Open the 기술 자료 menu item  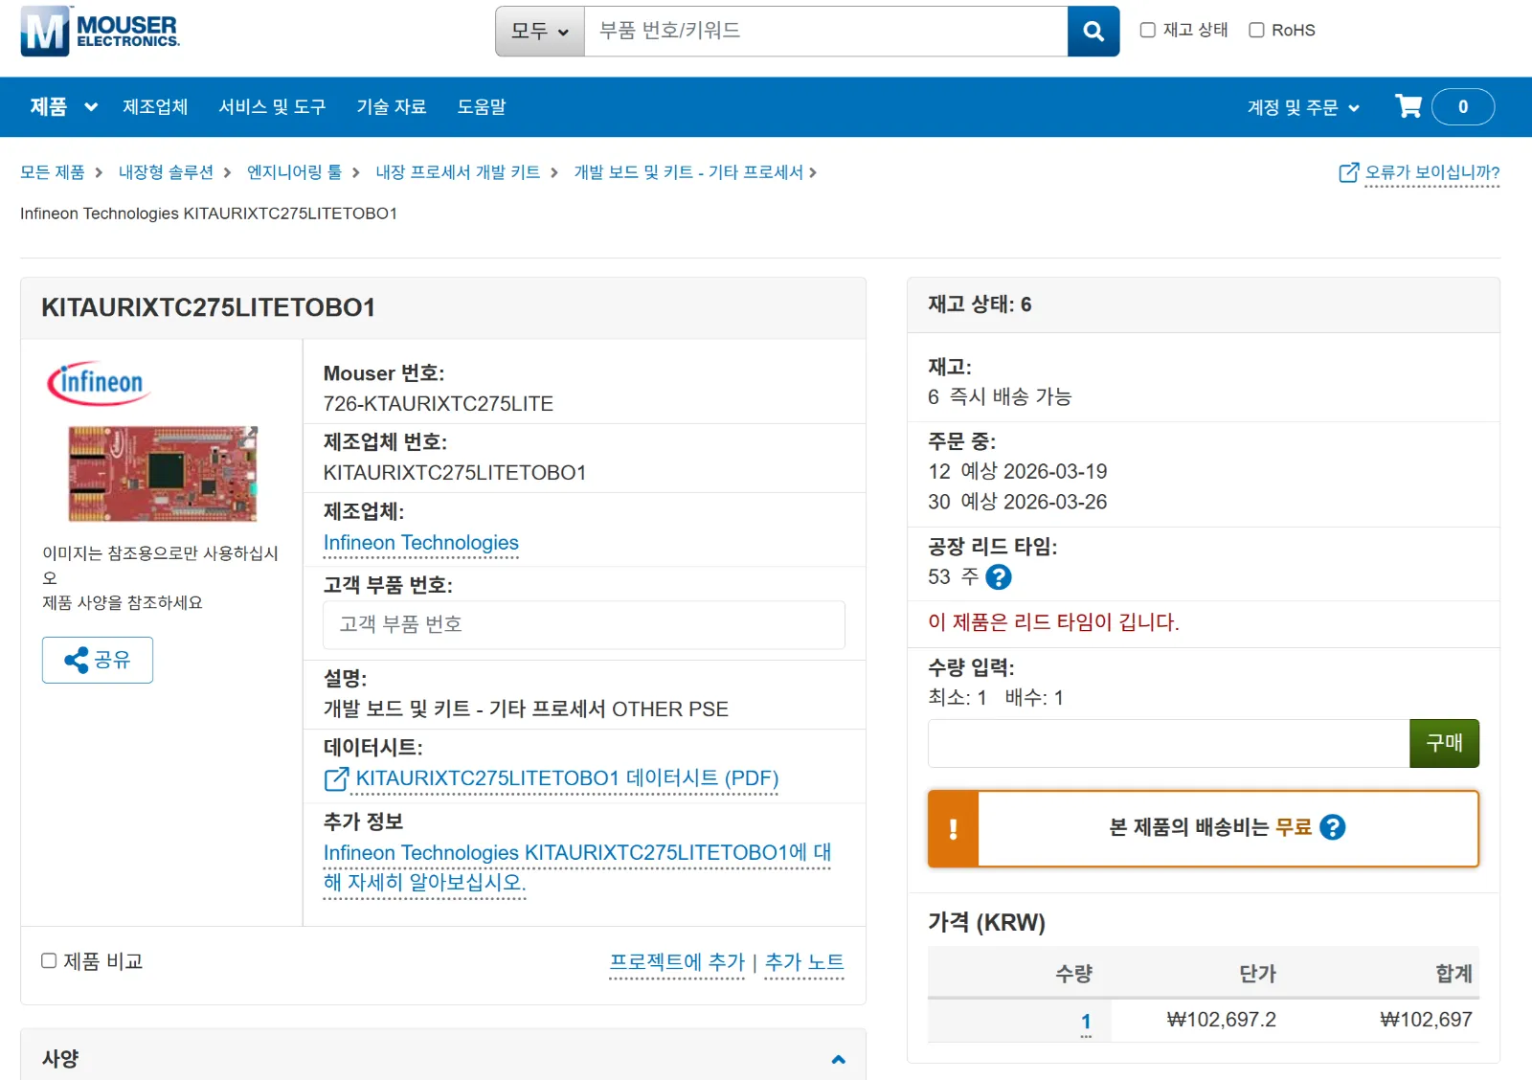[x=391, y=107]
